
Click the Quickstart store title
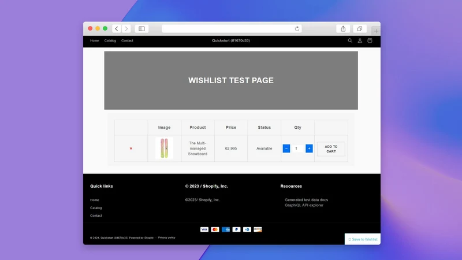pos(231,40)
